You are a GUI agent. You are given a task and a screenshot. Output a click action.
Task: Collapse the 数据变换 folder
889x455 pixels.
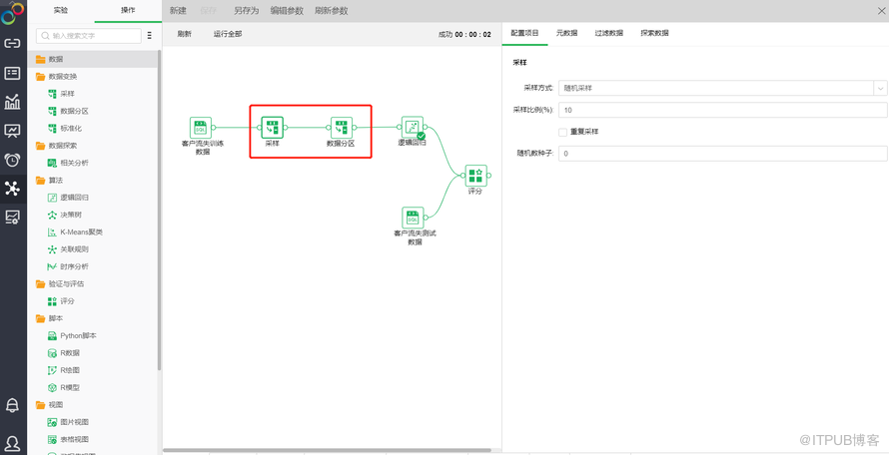pyautogui.click(x=40, y=77)
